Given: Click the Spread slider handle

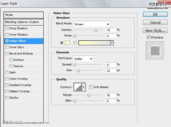Looking at the screenshot, I should tap(75, 65).
